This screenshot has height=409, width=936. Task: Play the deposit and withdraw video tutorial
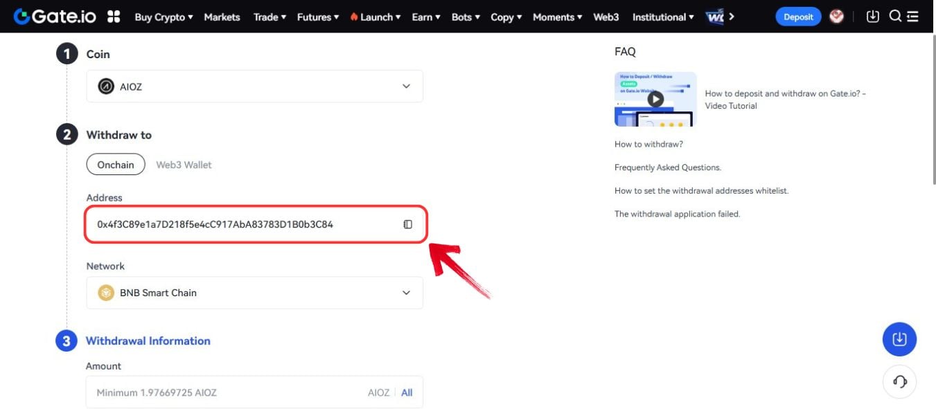(x=655, y=99)
